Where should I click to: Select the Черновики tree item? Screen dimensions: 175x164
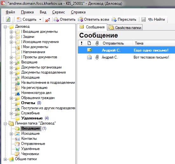[x=30, y=154]
